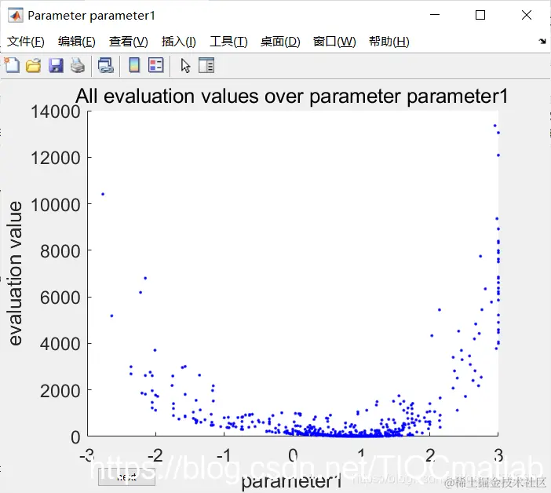Close the Parameter parameter1 window
This screenshot has height=493, width=551.
pyautogui.click(x=527, y=15)
